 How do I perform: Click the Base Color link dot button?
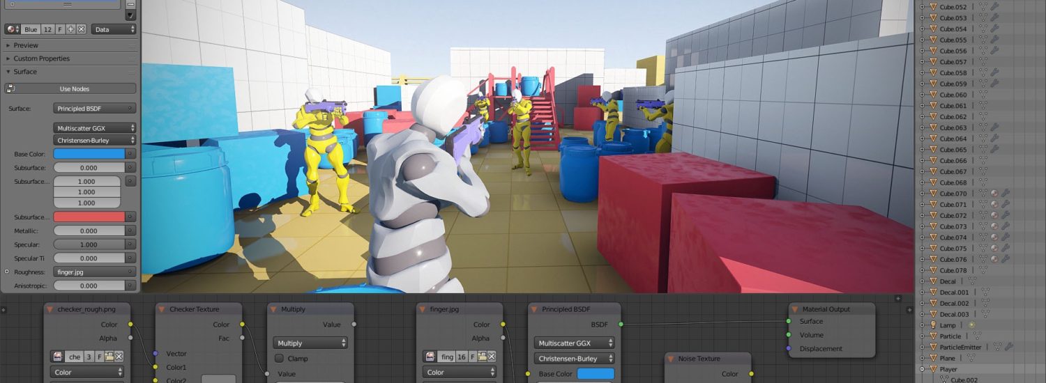pyautogui.click(x=130, y=154)
